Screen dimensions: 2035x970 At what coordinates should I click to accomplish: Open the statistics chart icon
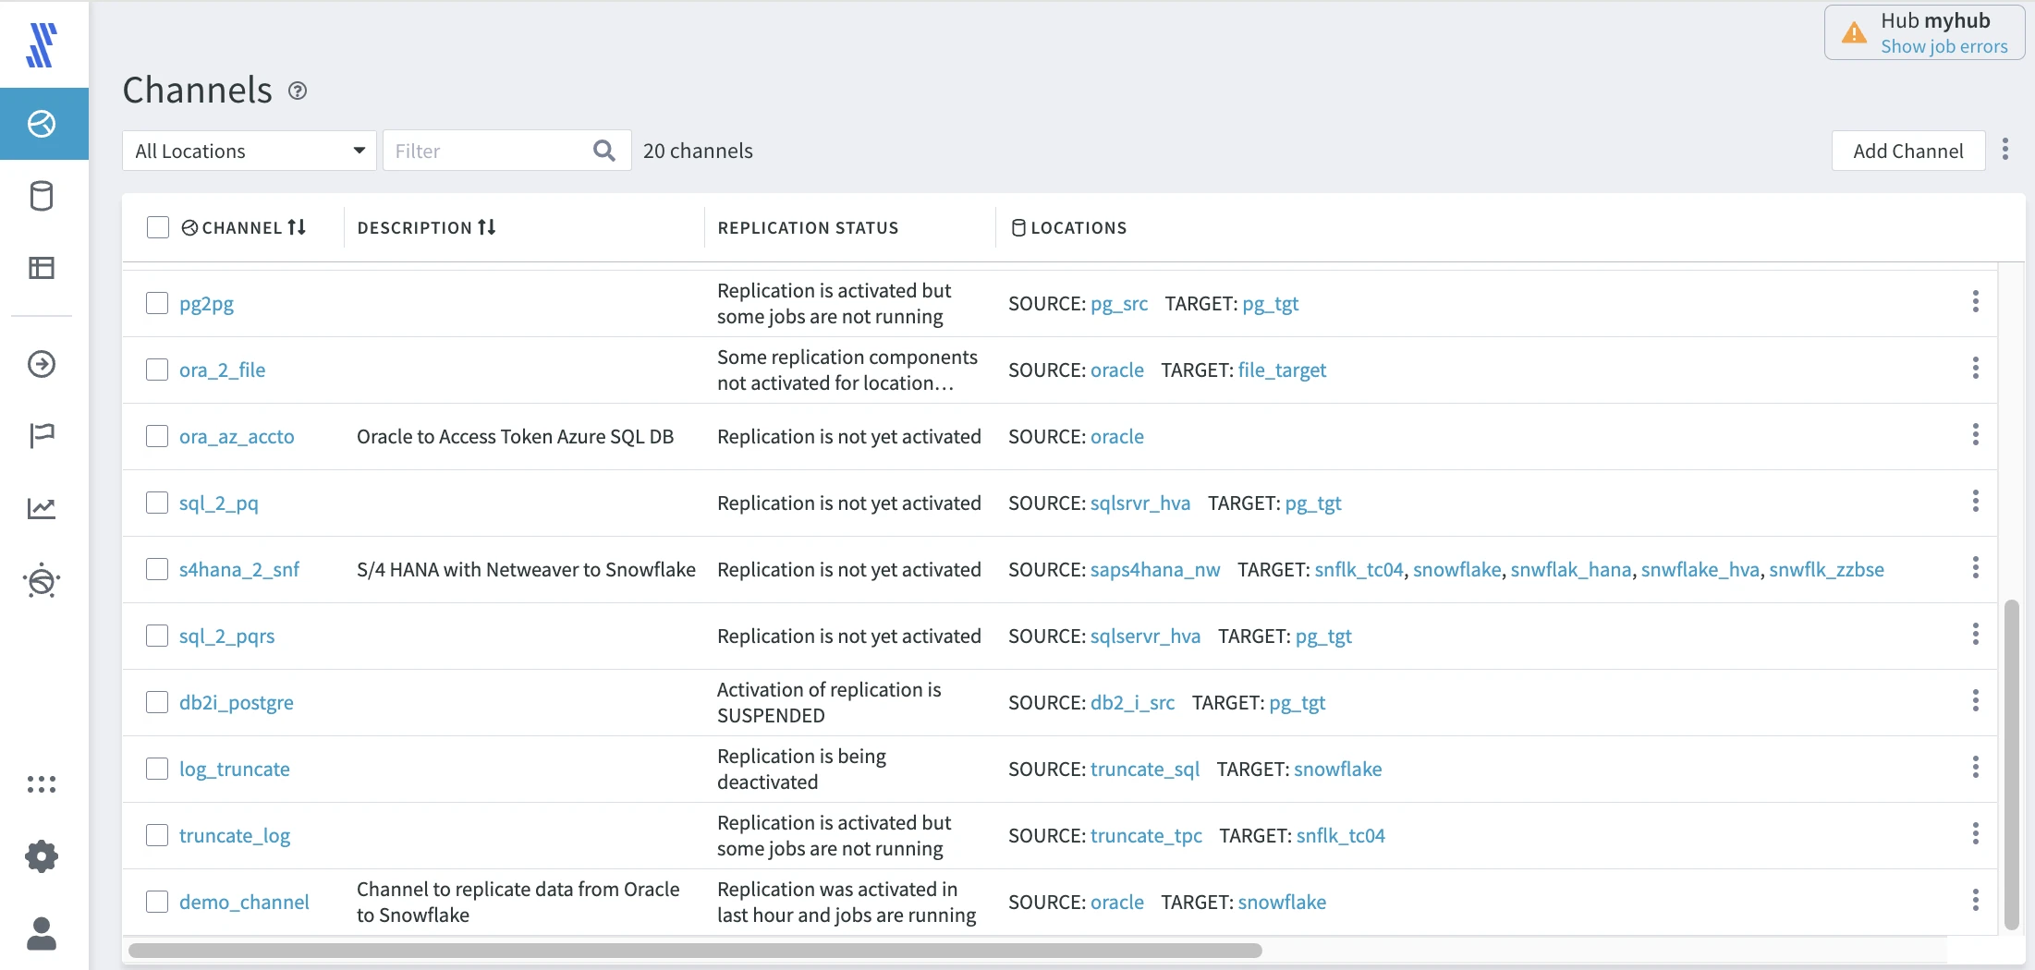pyautogui.click(x=43, y=508)
